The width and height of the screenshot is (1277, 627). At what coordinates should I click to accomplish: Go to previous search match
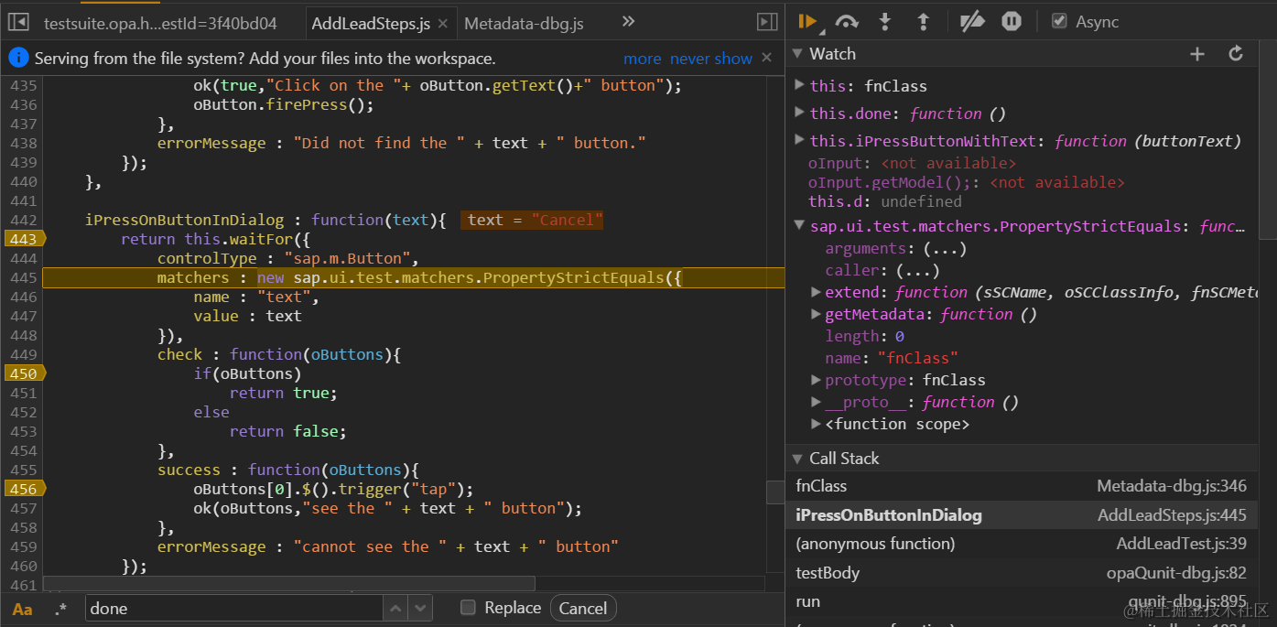tap(395, 608)
